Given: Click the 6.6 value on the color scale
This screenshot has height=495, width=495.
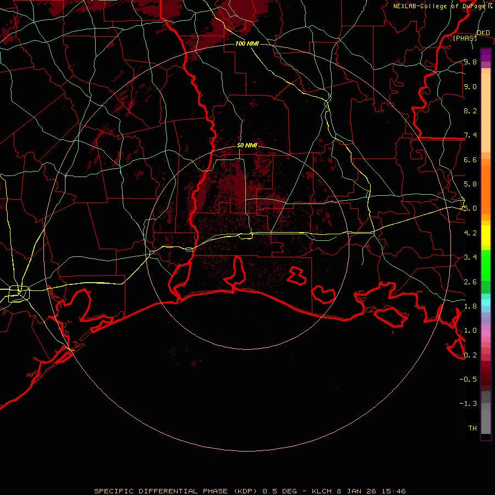Looking at the screenshot, I should pyautogui.click(x=470, y=159).
